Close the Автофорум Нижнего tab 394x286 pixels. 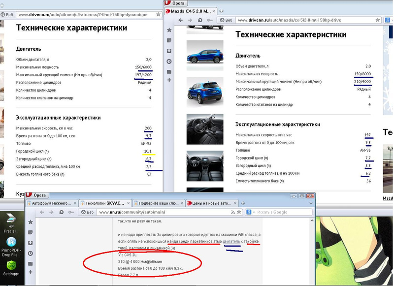74,203
